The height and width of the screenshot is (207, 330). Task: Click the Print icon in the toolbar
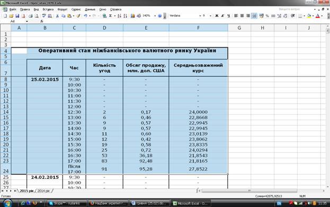click(30, 16)
